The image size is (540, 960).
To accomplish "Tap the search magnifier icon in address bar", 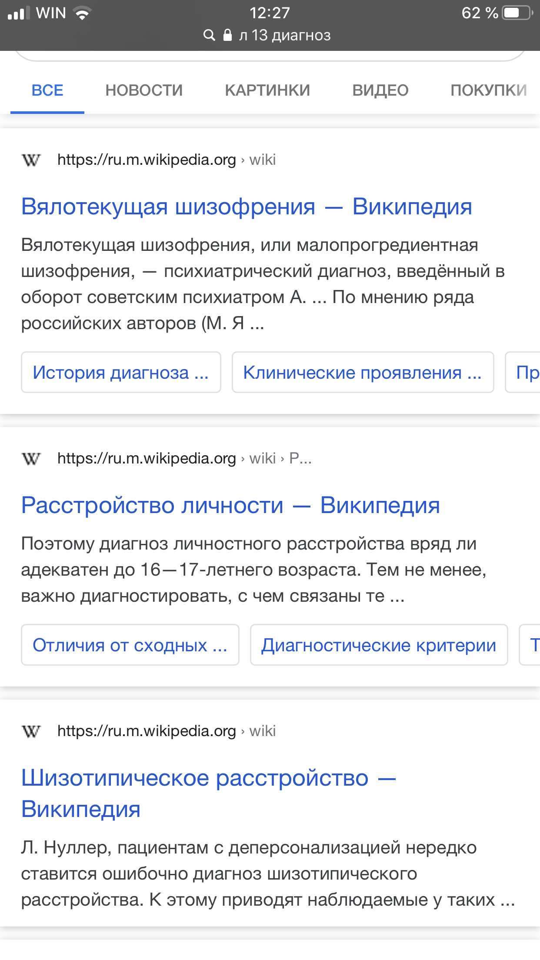I will 209,35.
